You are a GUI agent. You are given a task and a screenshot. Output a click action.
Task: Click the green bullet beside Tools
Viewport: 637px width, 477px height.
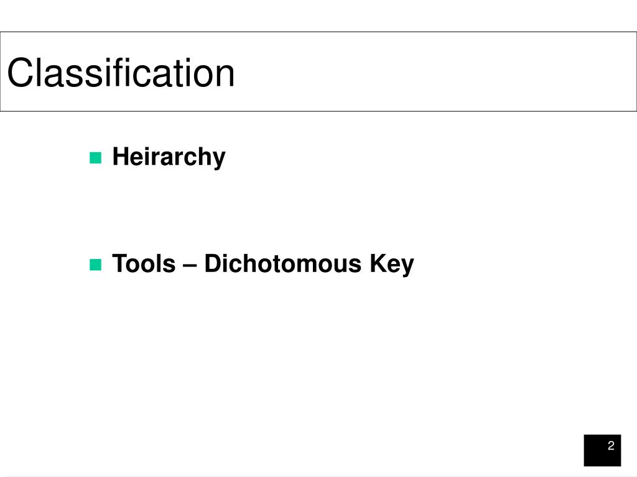coord(95,265)
